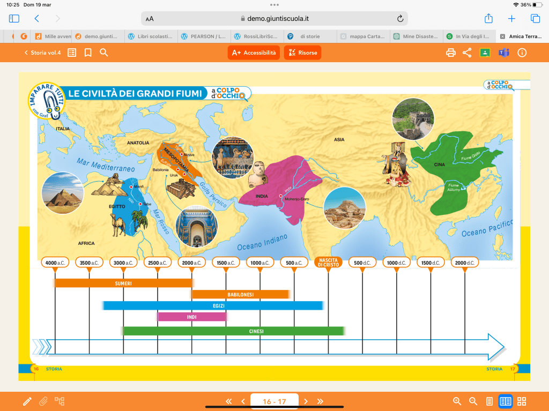Open the info circle icon
The image size is (549, 411).
coord(522,53)
